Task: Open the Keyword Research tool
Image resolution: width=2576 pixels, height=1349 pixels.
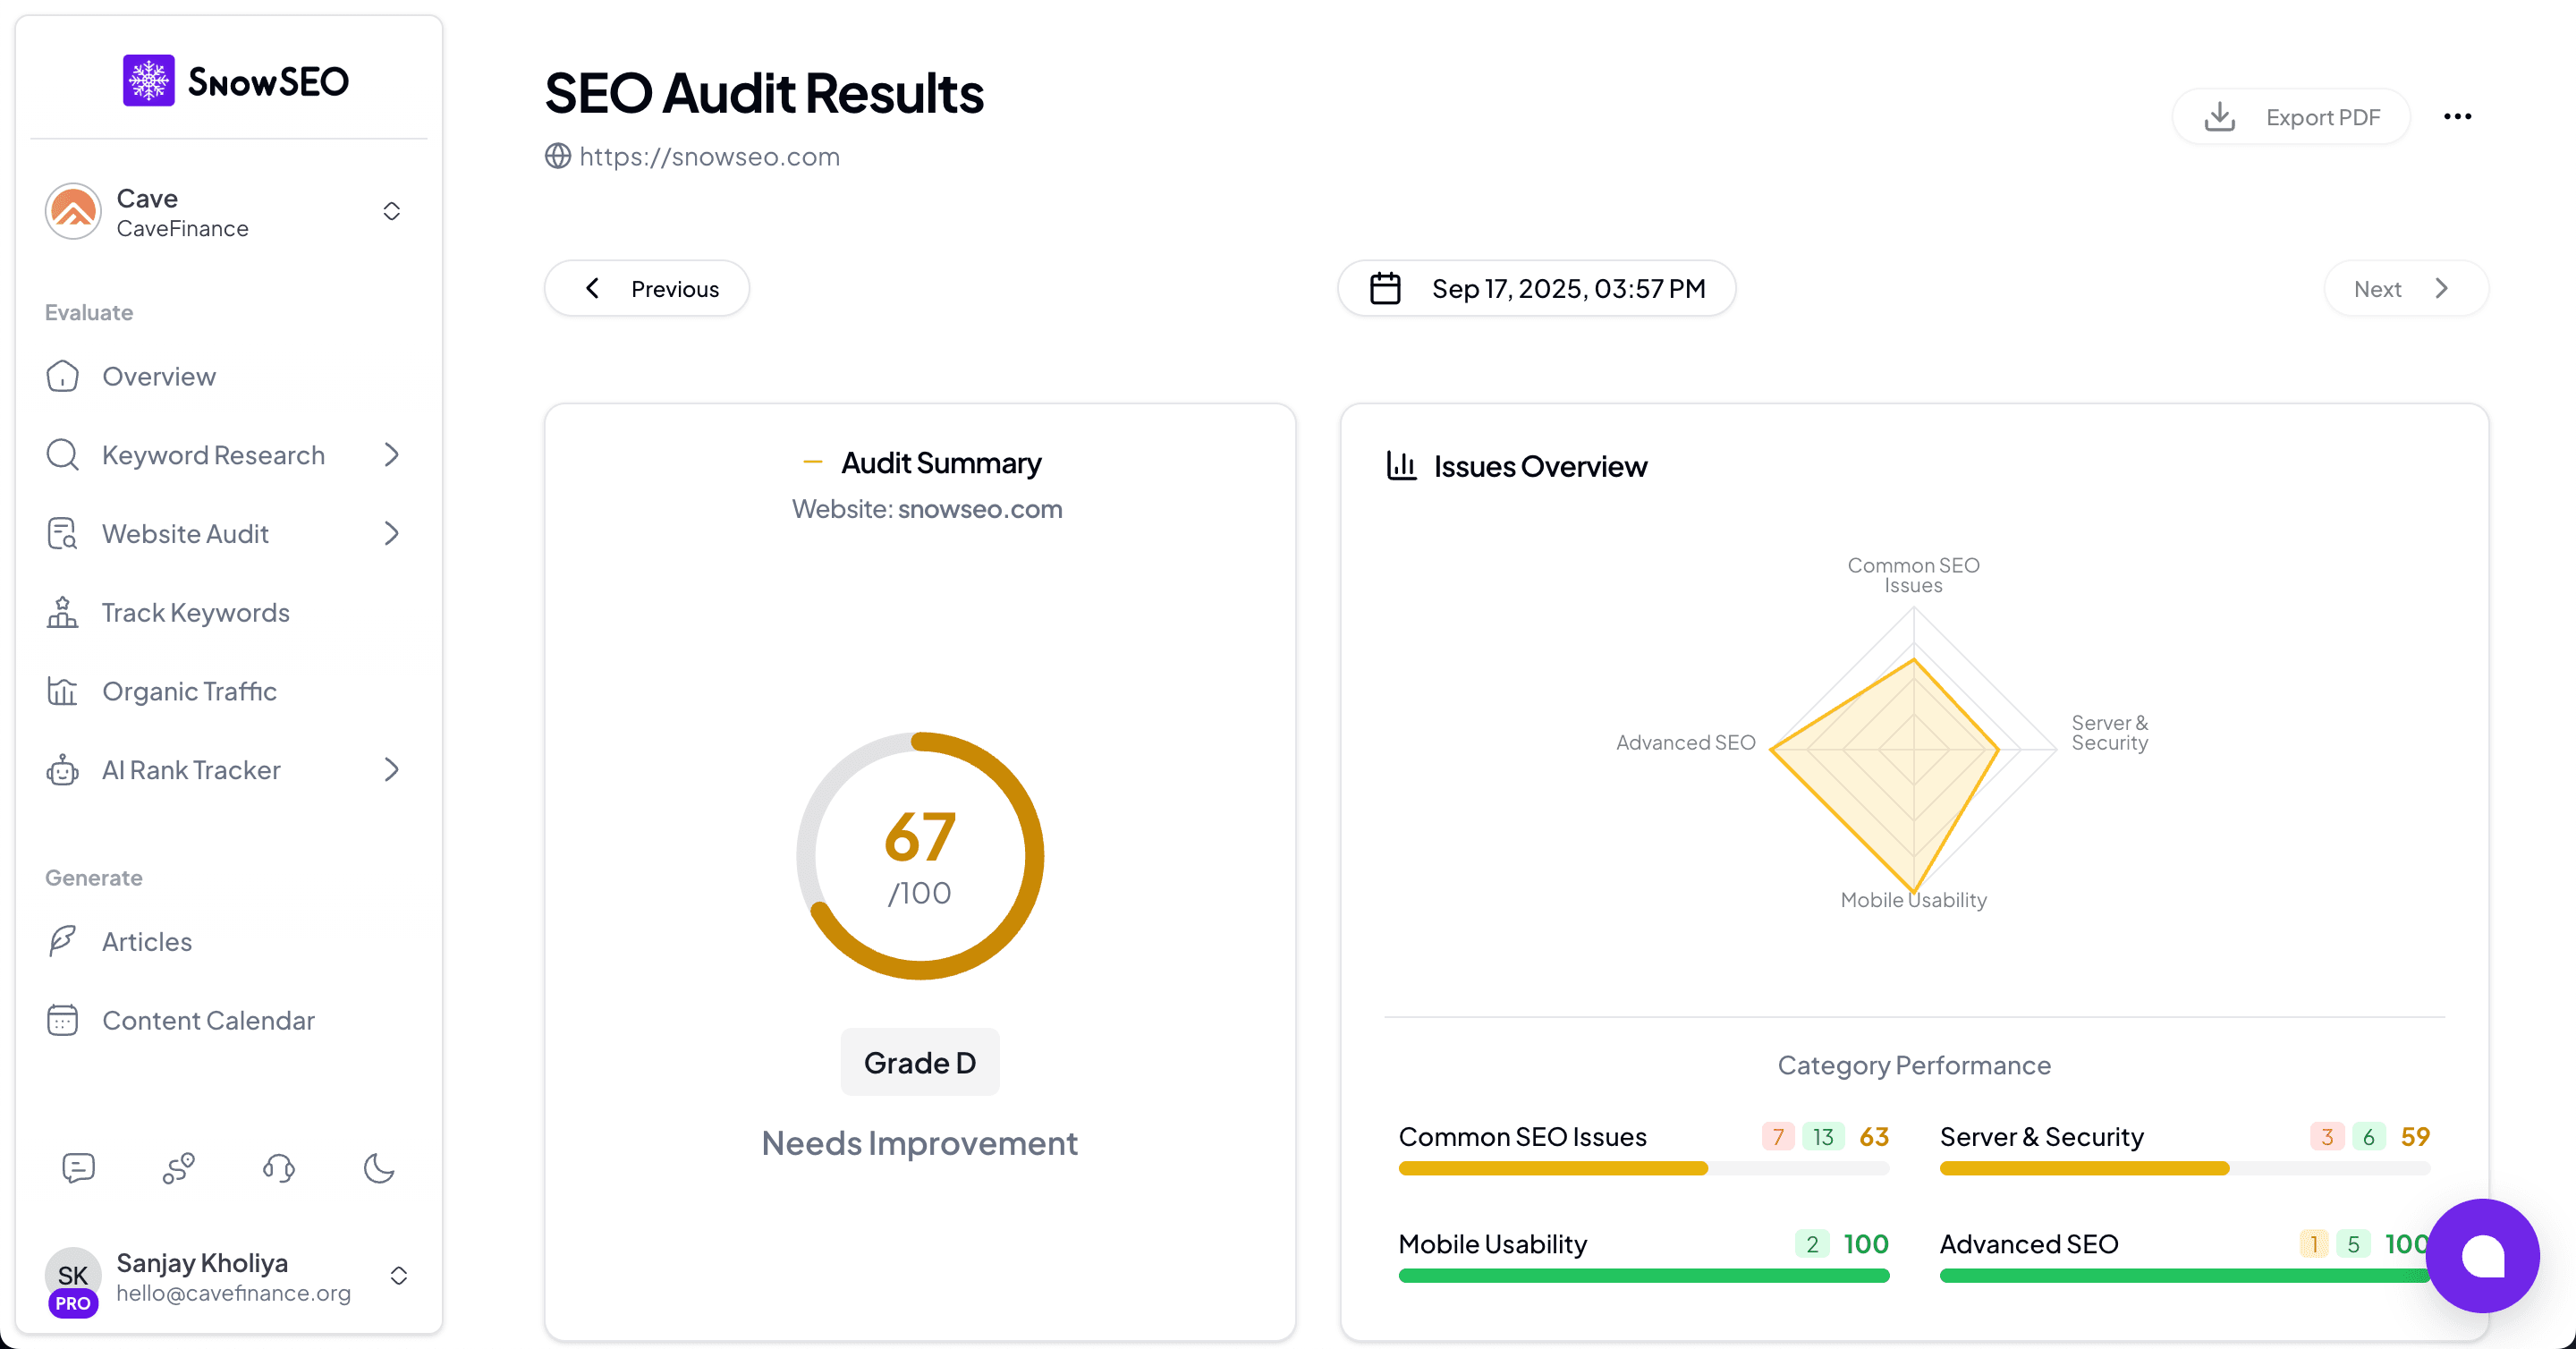Action: (211, 454)
